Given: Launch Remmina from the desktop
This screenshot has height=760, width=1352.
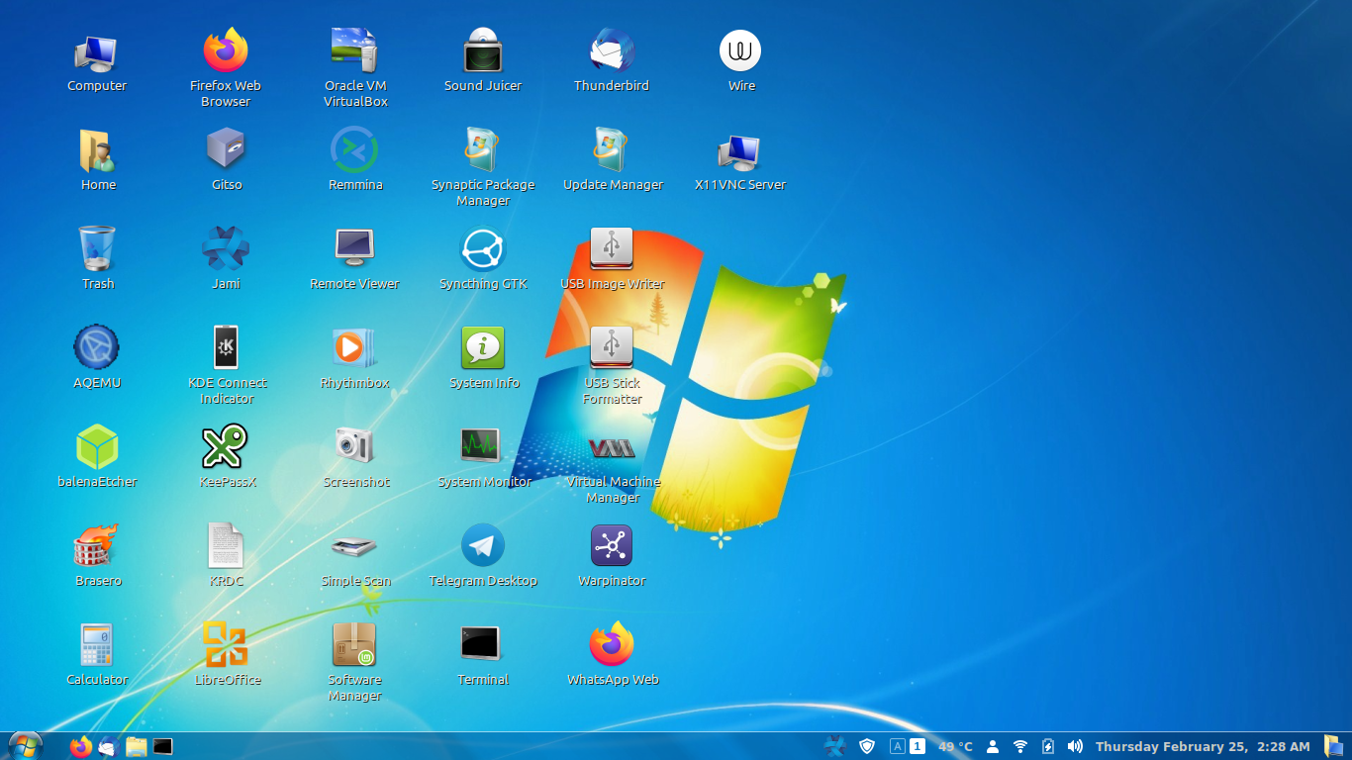Looking at the screenshot, I should [354, 150].
